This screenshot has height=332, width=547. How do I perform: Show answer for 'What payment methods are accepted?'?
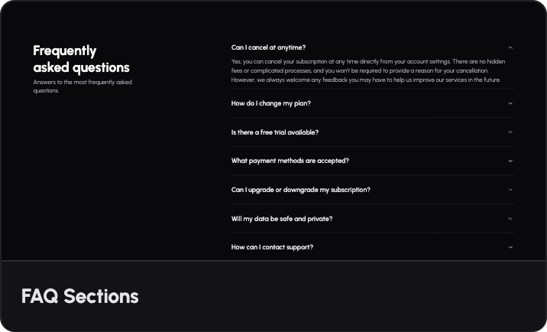tap(290, 161)
